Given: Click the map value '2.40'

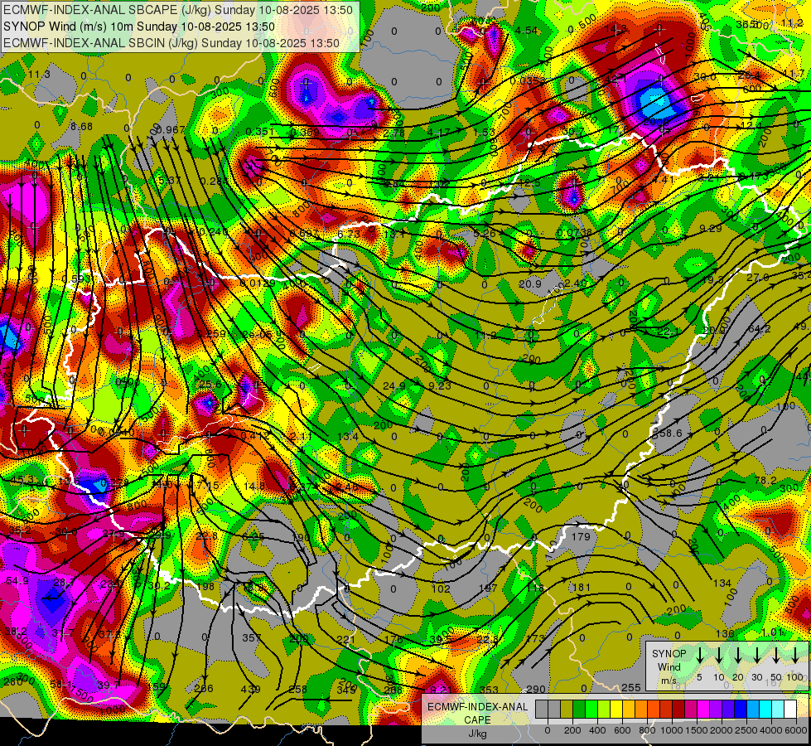Looking at the screenshot, I should (x=576, y=283).
